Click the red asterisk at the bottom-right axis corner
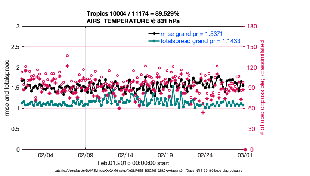The image size is (310, 176). (245, 149)
